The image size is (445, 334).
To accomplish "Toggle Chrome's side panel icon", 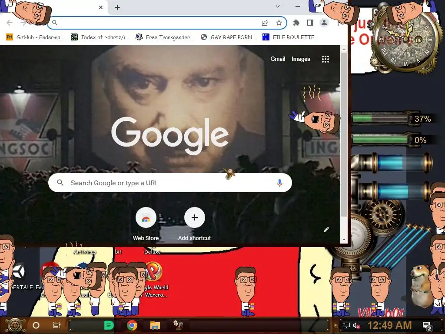I will (310, 23).
